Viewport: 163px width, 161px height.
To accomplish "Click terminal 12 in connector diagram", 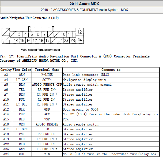I will (80, 32).
